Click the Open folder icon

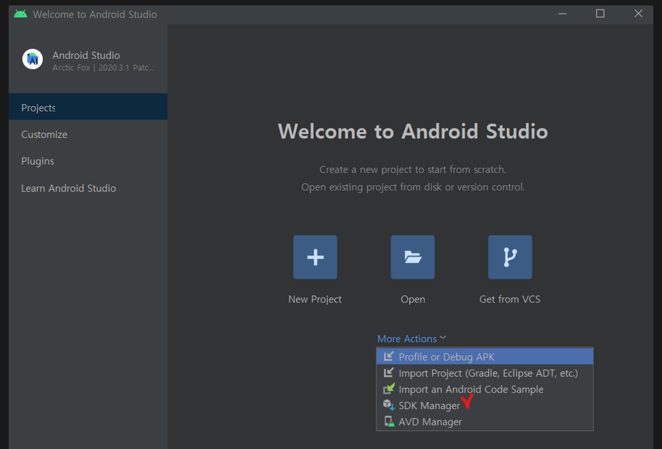tap(413, 257)
